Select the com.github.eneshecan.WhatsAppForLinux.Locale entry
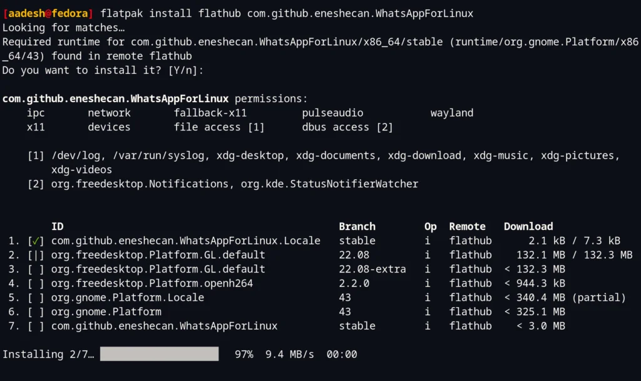Image resolution: width=641 pixels, height=381 pixels. [x=185, y=241]
